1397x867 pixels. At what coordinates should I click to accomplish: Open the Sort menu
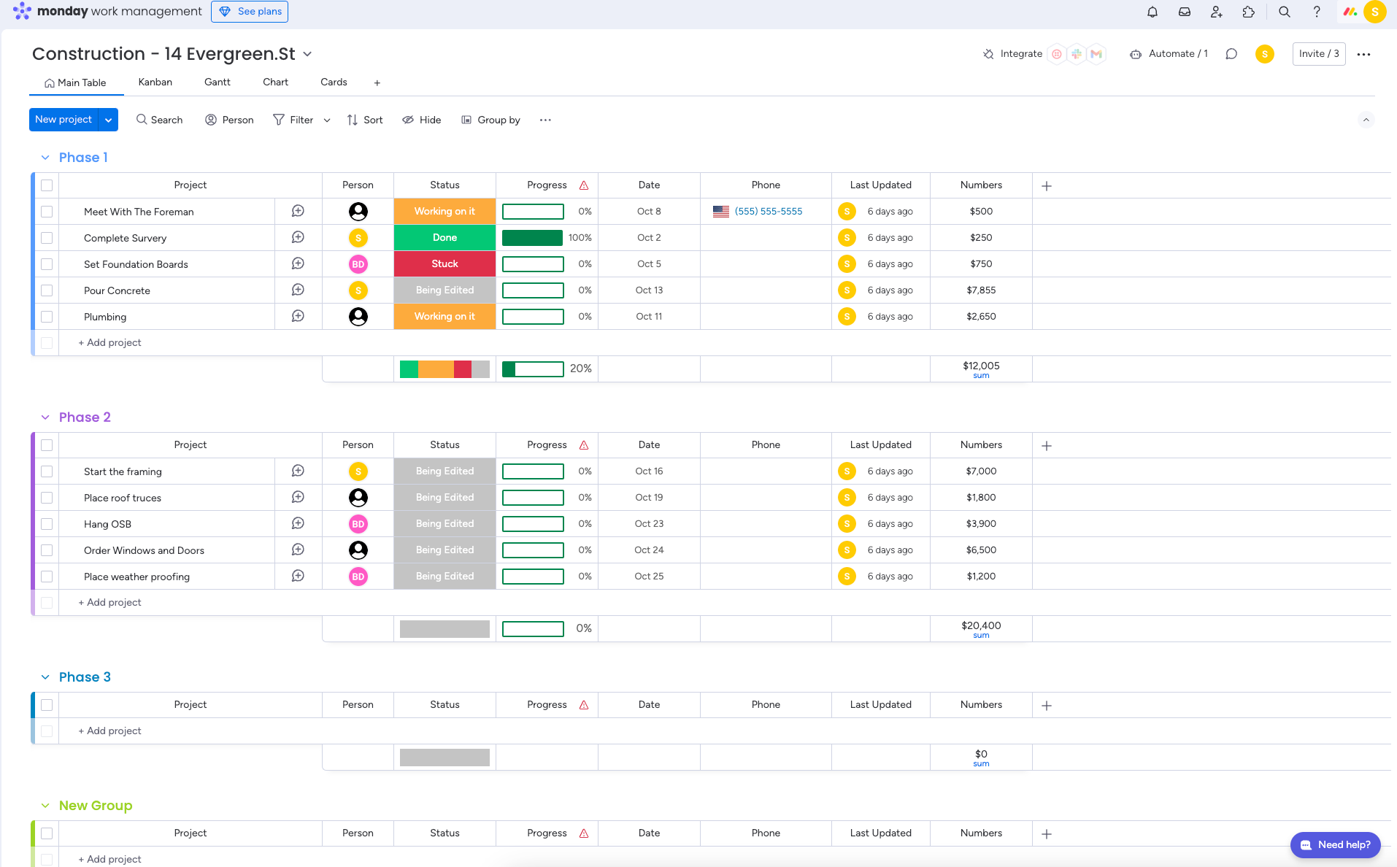pos(365,120)
